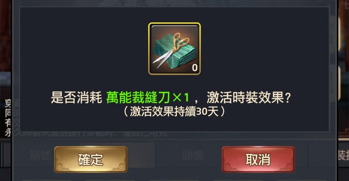
Task: Tap the 萬能裁縫刀 item icon
Action: tap(174, 48)
